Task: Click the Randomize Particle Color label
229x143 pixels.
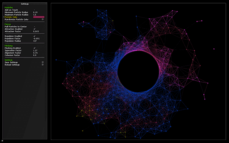Action: tap(16, 19)
